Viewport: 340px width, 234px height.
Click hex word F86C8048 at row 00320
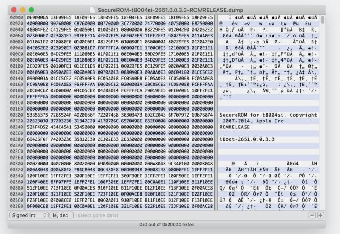point(85,170)
